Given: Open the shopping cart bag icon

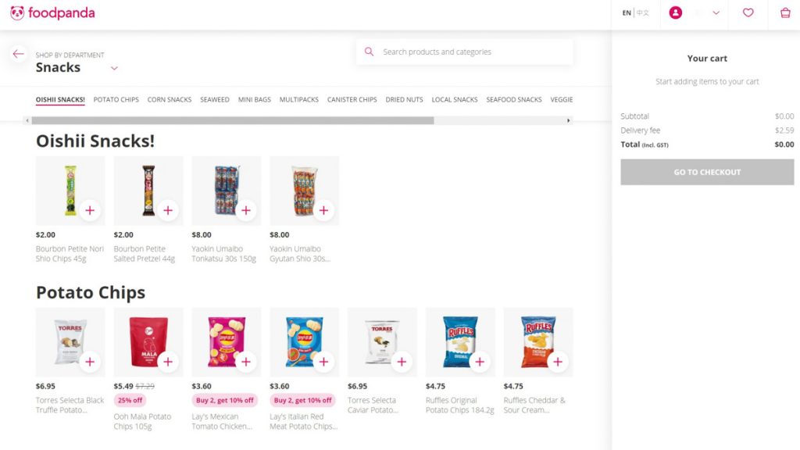Looking at the screenshot, I should [785, 12].
